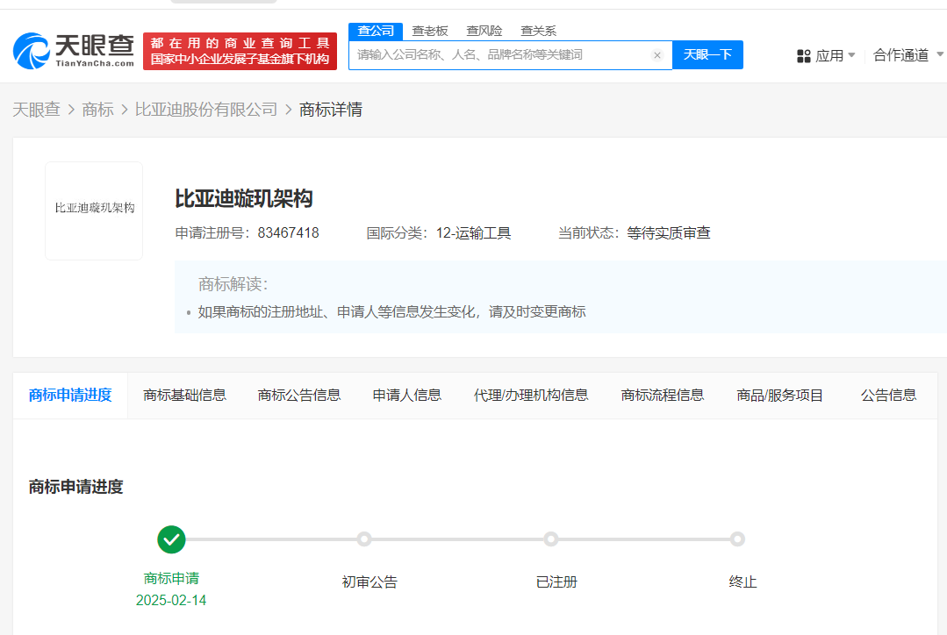947x635 pixels.
Task: Focus the company name search input field
Action: pyautogui.click(x=500, y=55)
